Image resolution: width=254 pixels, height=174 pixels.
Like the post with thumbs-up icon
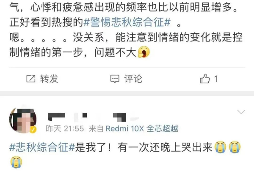(x=205, y=79)
